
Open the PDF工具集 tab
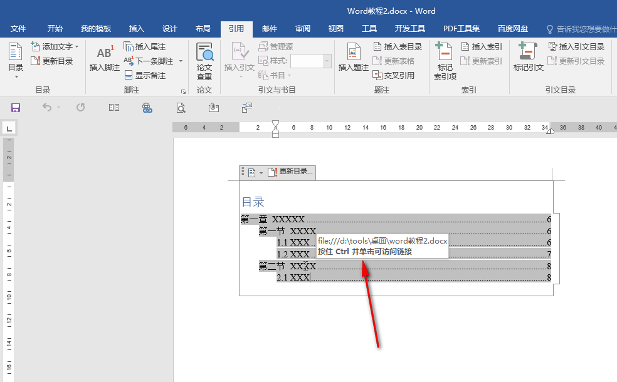click(461, 29)
